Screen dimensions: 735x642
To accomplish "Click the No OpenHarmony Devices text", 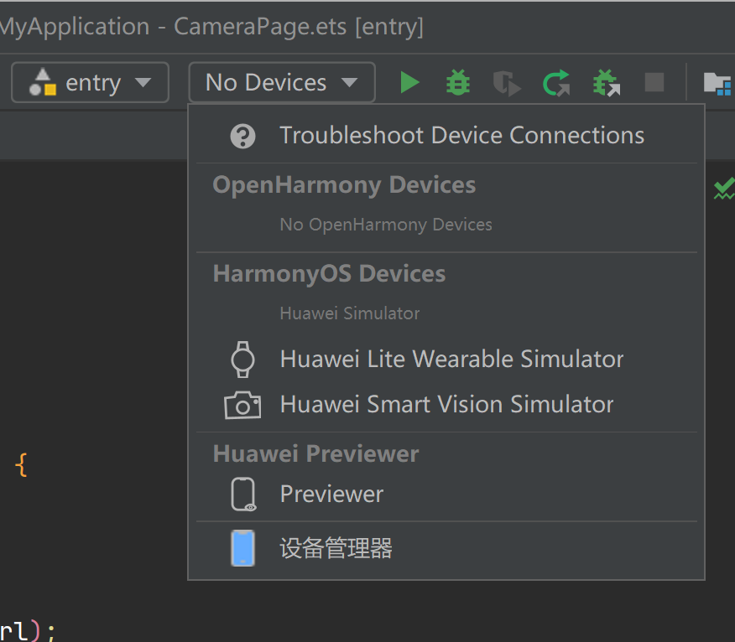I will [x=386, y=225].
